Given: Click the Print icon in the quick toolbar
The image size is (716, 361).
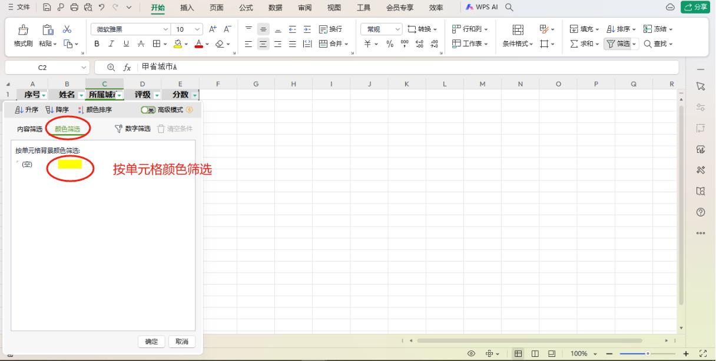Looking at the screenshot, I should point(75,8).
